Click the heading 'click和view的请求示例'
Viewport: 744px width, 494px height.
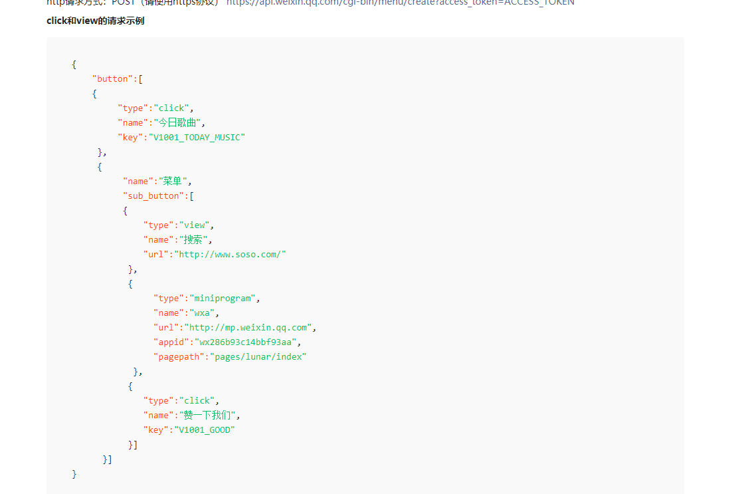coord(96,21)
